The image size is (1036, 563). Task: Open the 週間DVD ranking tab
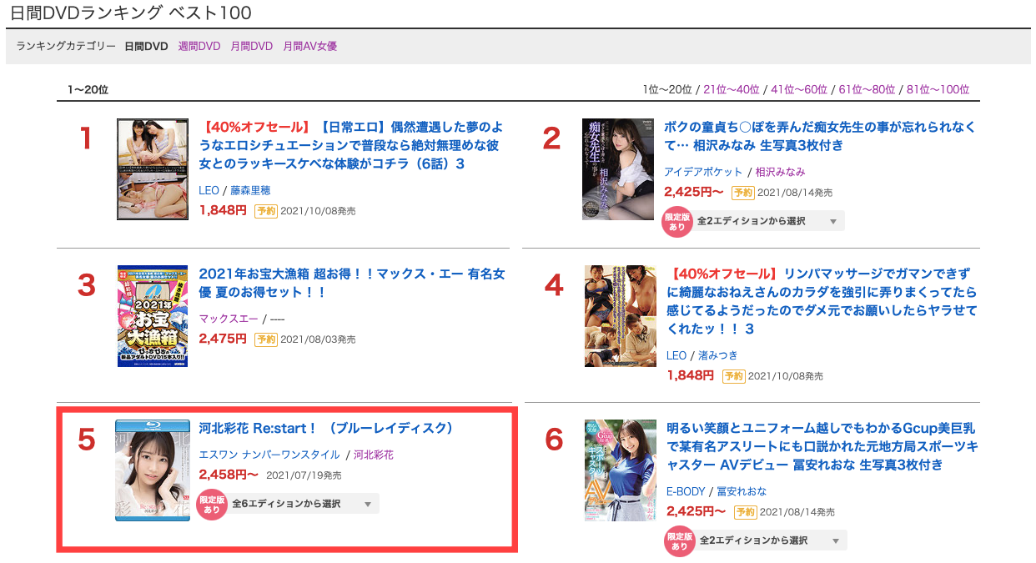(x=199, y=47)
